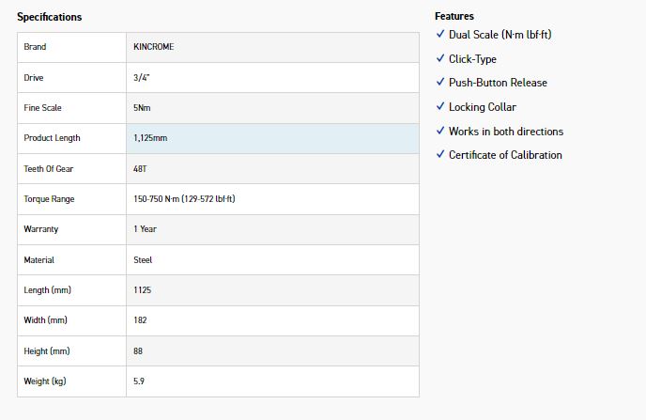This screenshot has width=646, height=420.
Task: Click the Certificate of Calibration checkmark
Action: tap(440, 154)
